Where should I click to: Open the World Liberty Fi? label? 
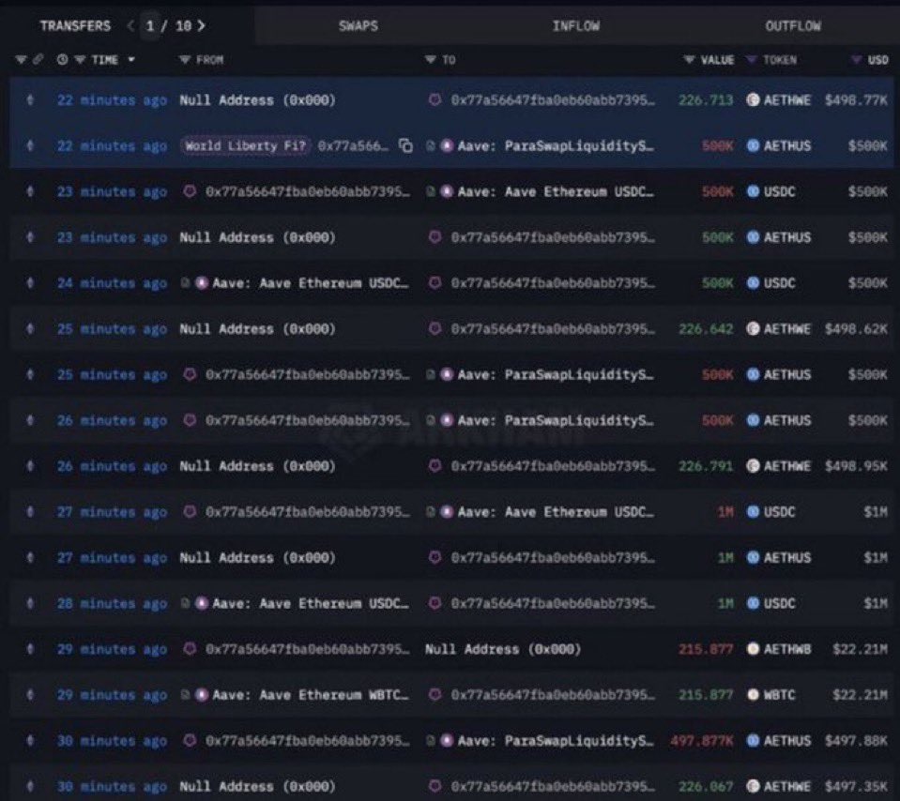246,145
